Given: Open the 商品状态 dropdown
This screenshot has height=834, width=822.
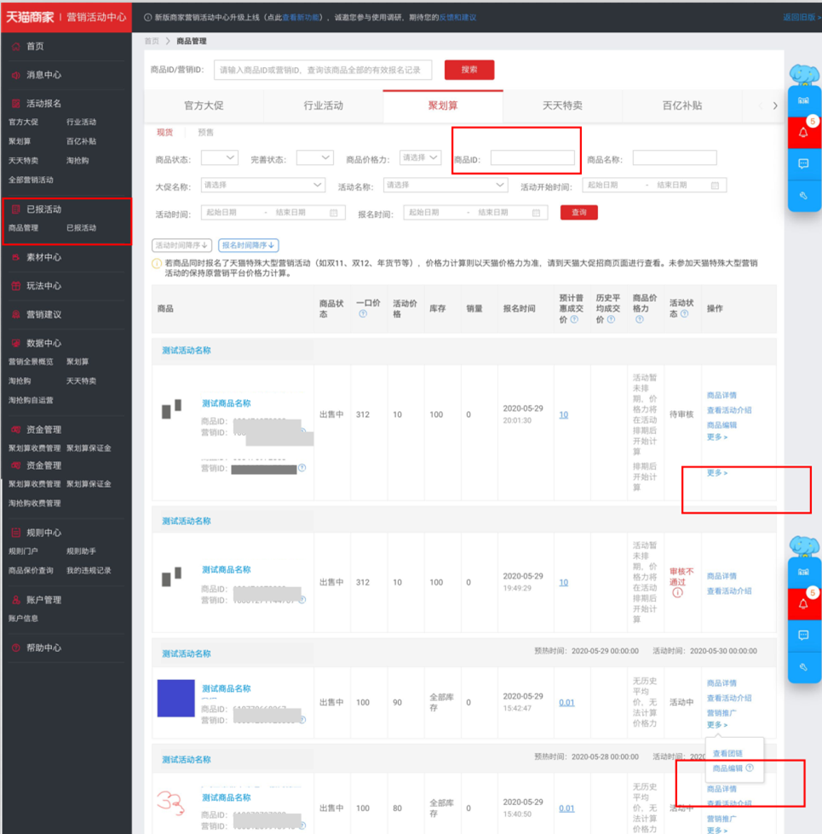Looking at the screenshot, I should coord(220,158).
